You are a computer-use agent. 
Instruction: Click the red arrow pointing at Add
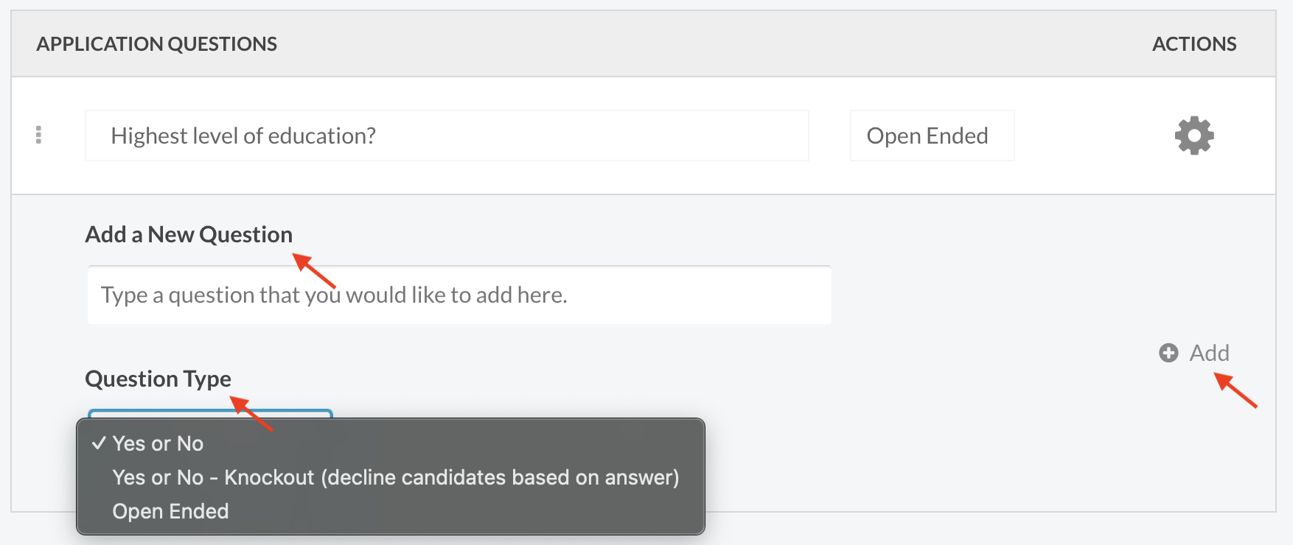(1236, 390)
